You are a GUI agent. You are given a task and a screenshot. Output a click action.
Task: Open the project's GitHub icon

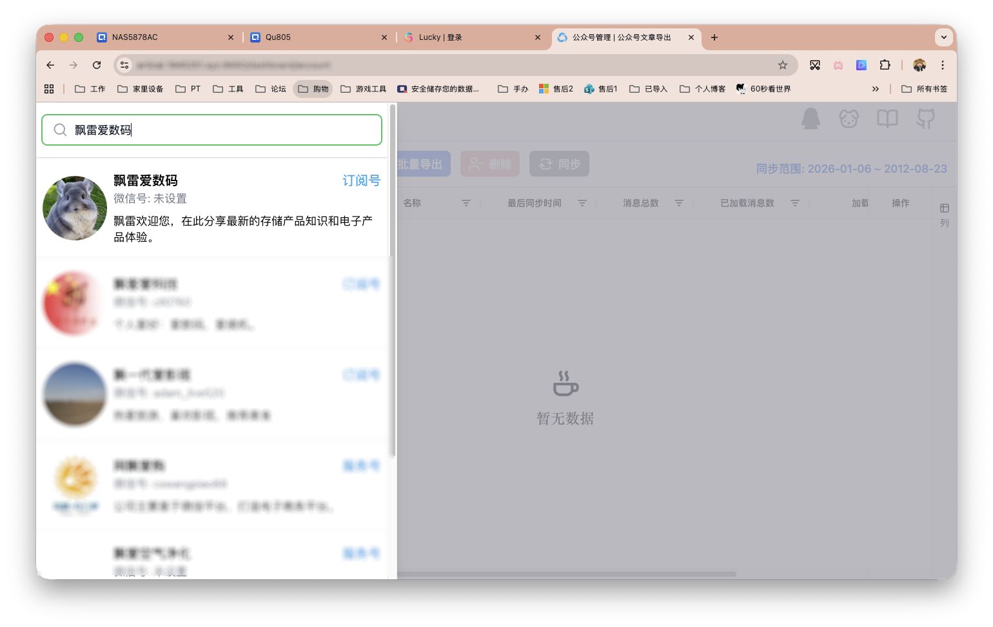coord(926,119)
